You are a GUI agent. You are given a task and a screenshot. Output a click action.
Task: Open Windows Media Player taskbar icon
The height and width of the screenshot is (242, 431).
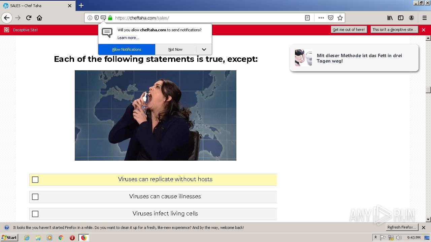(x=49, y=238)
